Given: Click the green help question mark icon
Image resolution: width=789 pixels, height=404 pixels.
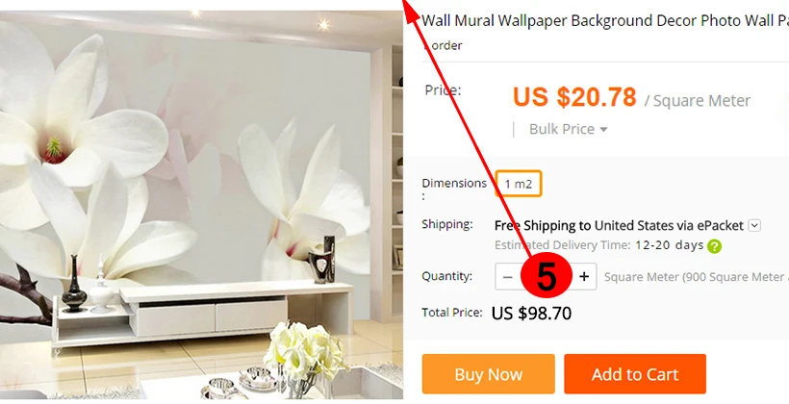Looking at the screenshot, I should click(x=714, y=246).
